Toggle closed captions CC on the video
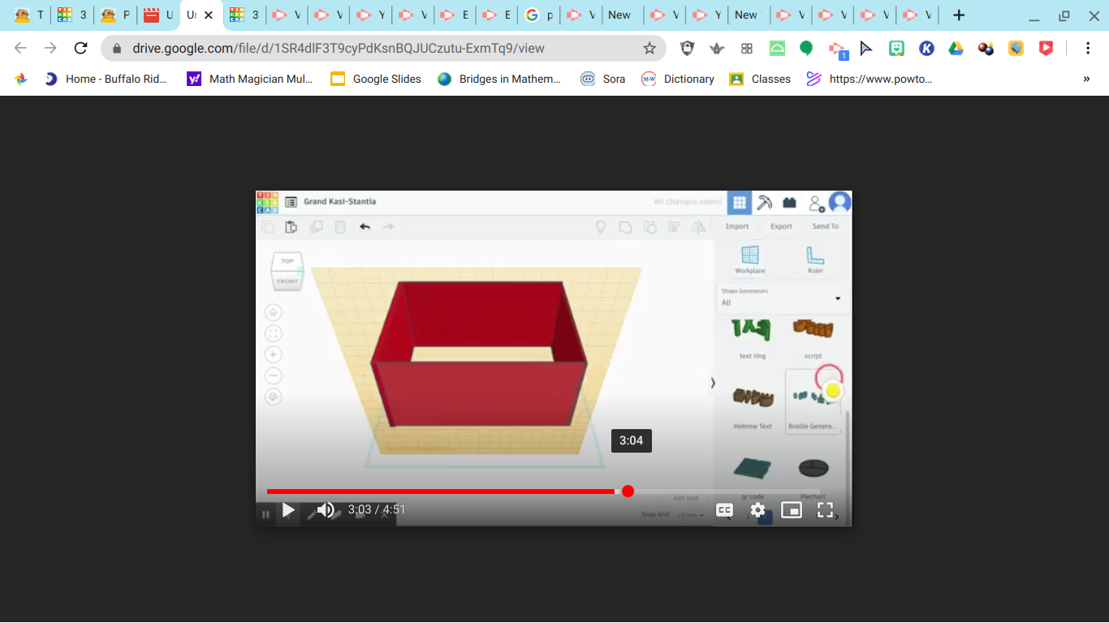Viewport: 1109px width, 623px height. click(724, 510)
